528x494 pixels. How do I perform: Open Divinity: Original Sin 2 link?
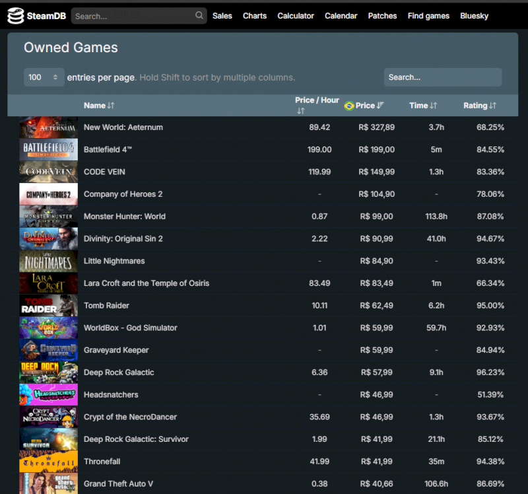123,238
